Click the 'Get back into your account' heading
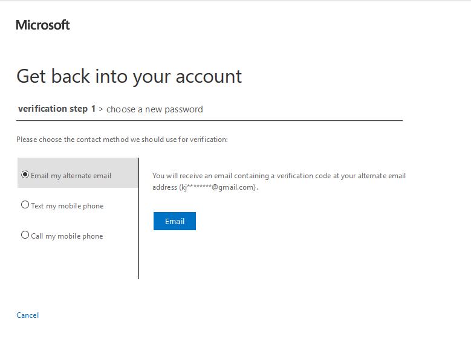This screenshot has height=354, width=471. (129, 77)
